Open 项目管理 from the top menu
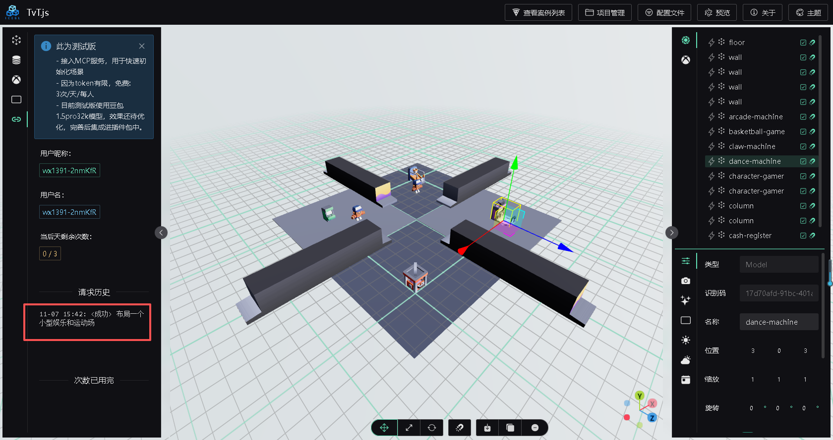This screenshot has height=440, width=833. click(x=604, y=12)
